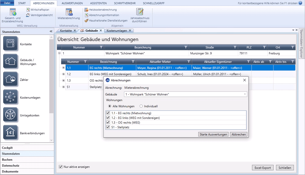
Task: Open the document tab list dropdown arrow
Action: (293, 30)
